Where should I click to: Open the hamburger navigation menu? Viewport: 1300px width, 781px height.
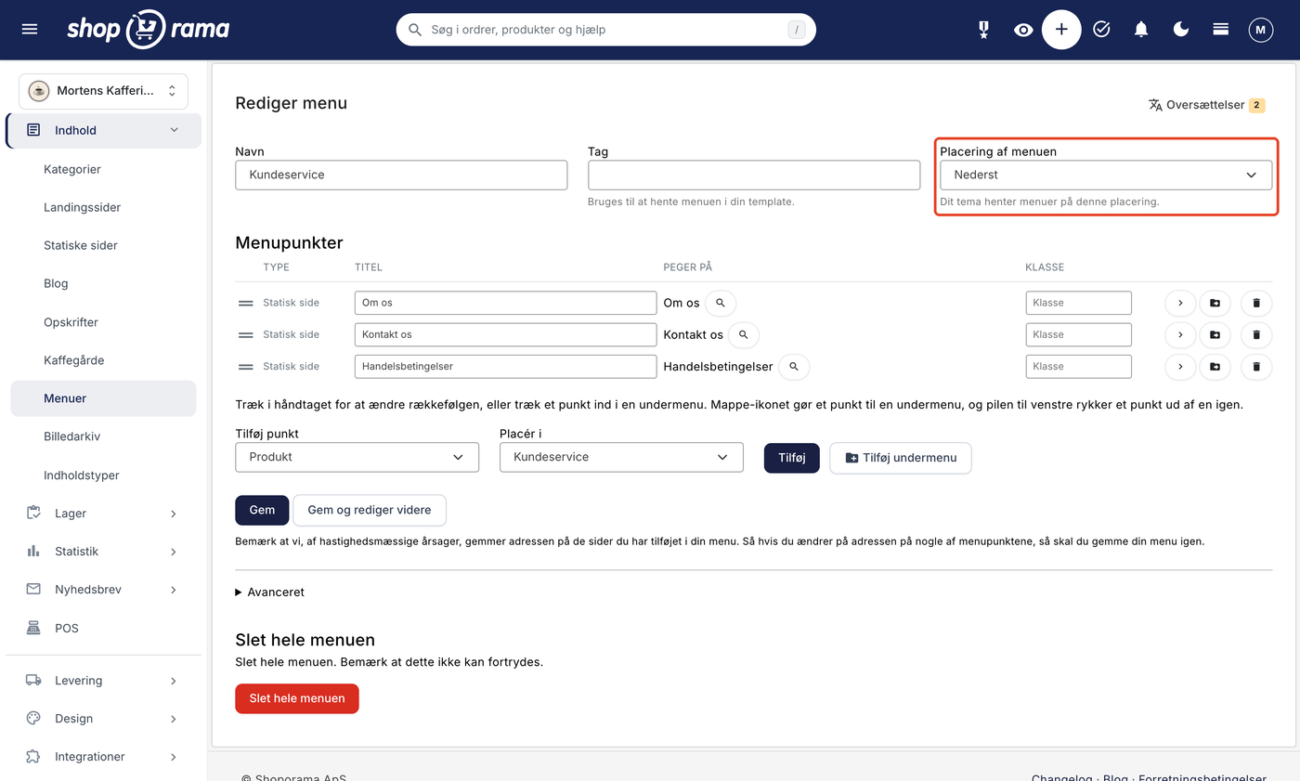30,30
